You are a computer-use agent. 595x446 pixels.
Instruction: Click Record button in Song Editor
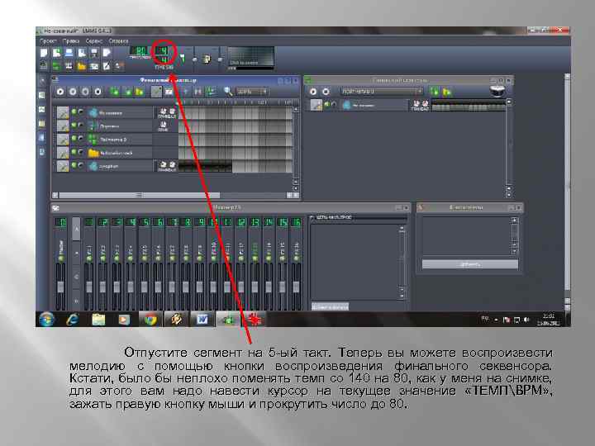(73, 92)
